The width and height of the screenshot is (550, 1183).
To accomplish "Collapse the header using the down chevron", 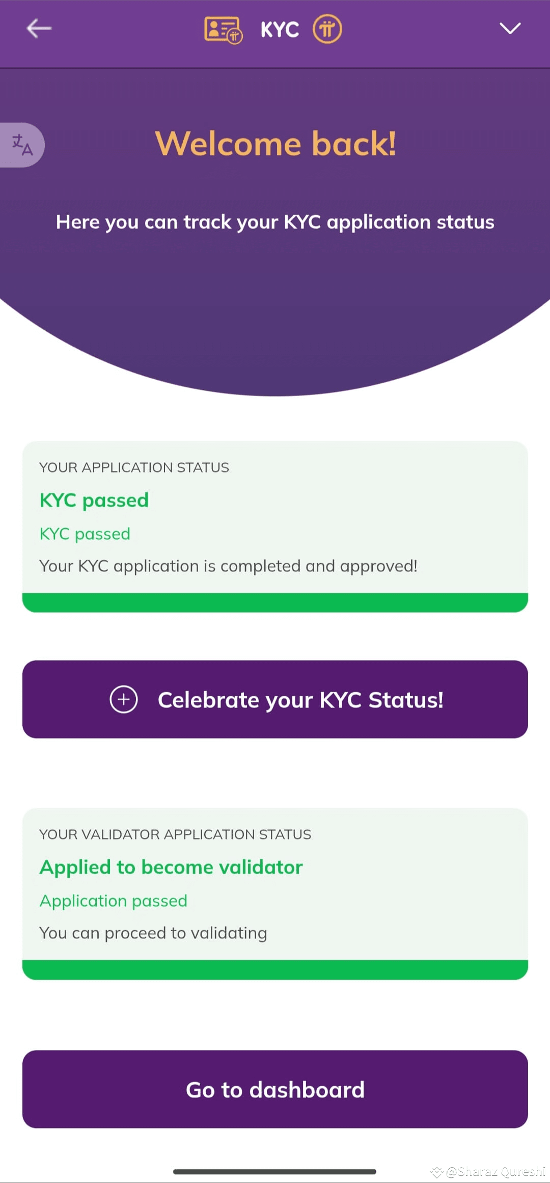I will [x=510, y=29].
